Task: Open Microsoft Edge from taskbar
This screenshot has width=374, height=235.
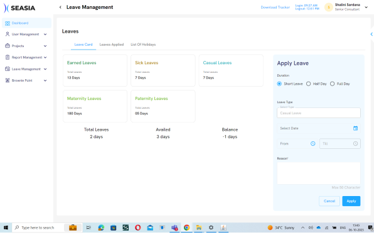Action: click(x=101, y=227)
